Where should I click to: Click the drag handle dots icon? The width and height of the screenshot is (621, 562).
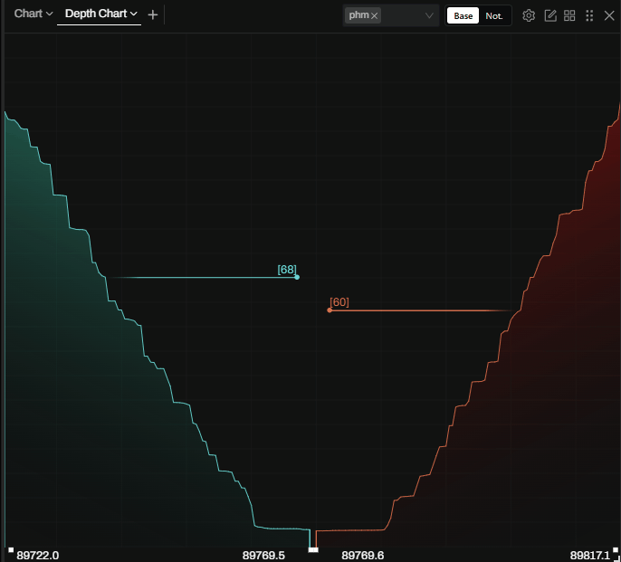[589, 15]
